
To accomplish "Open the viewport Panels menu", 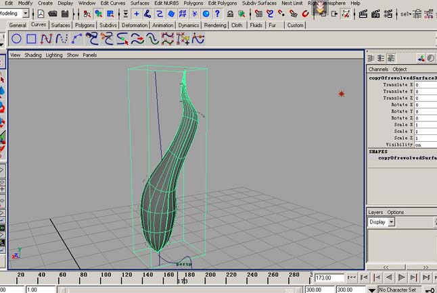I will [90, 55].
